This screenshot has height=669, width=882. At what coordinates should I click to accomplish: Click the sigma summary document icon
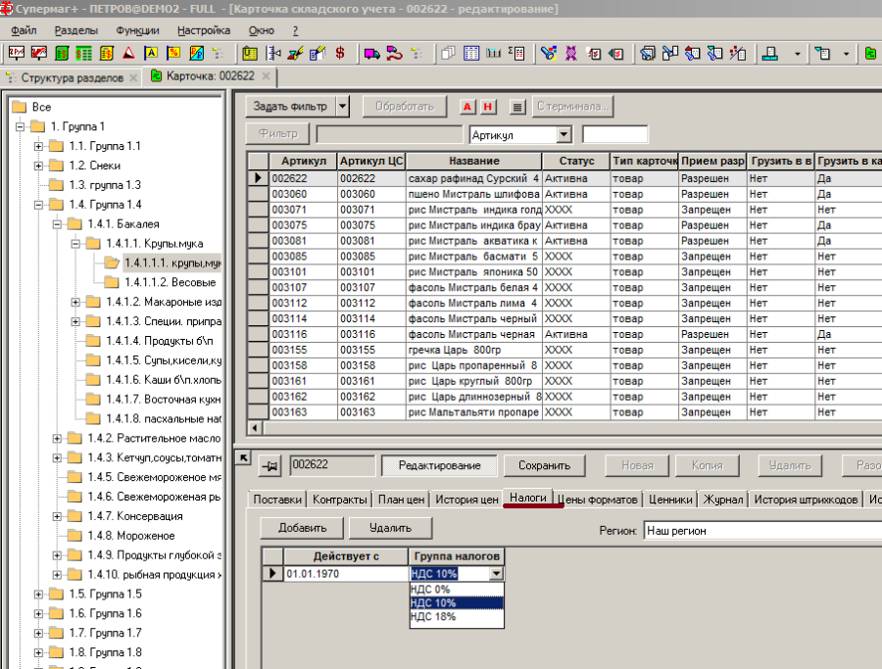coord(516,54)
